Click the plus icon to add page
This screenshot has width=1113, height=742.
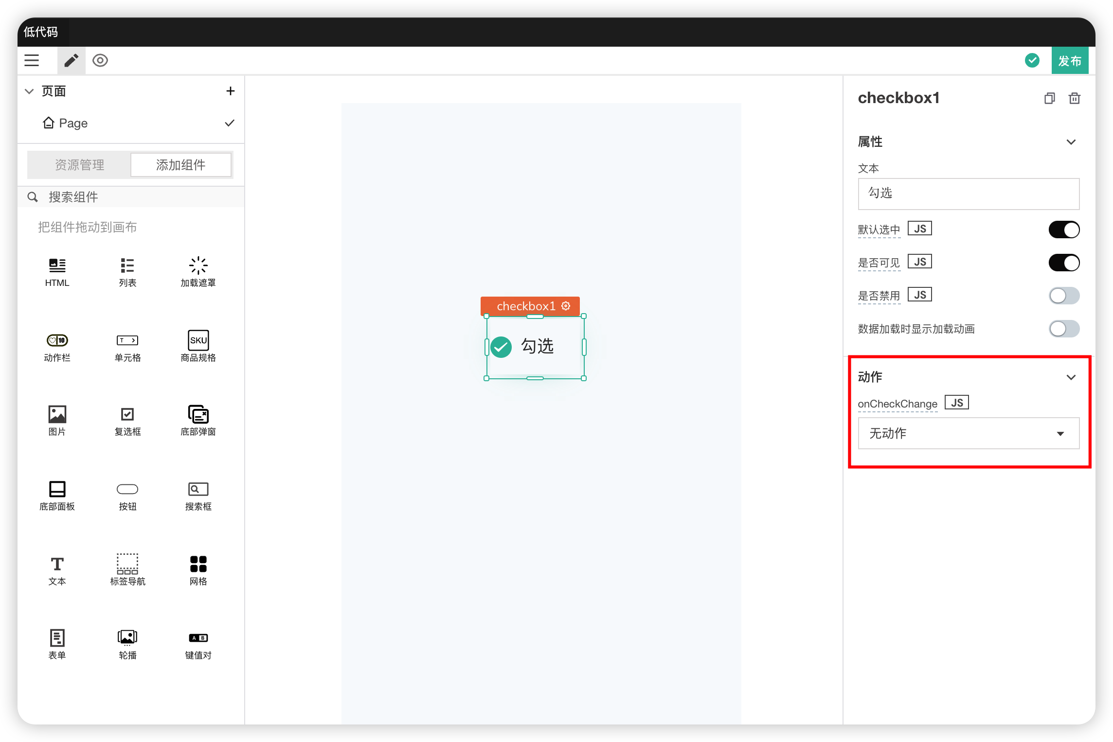point(231,91)
